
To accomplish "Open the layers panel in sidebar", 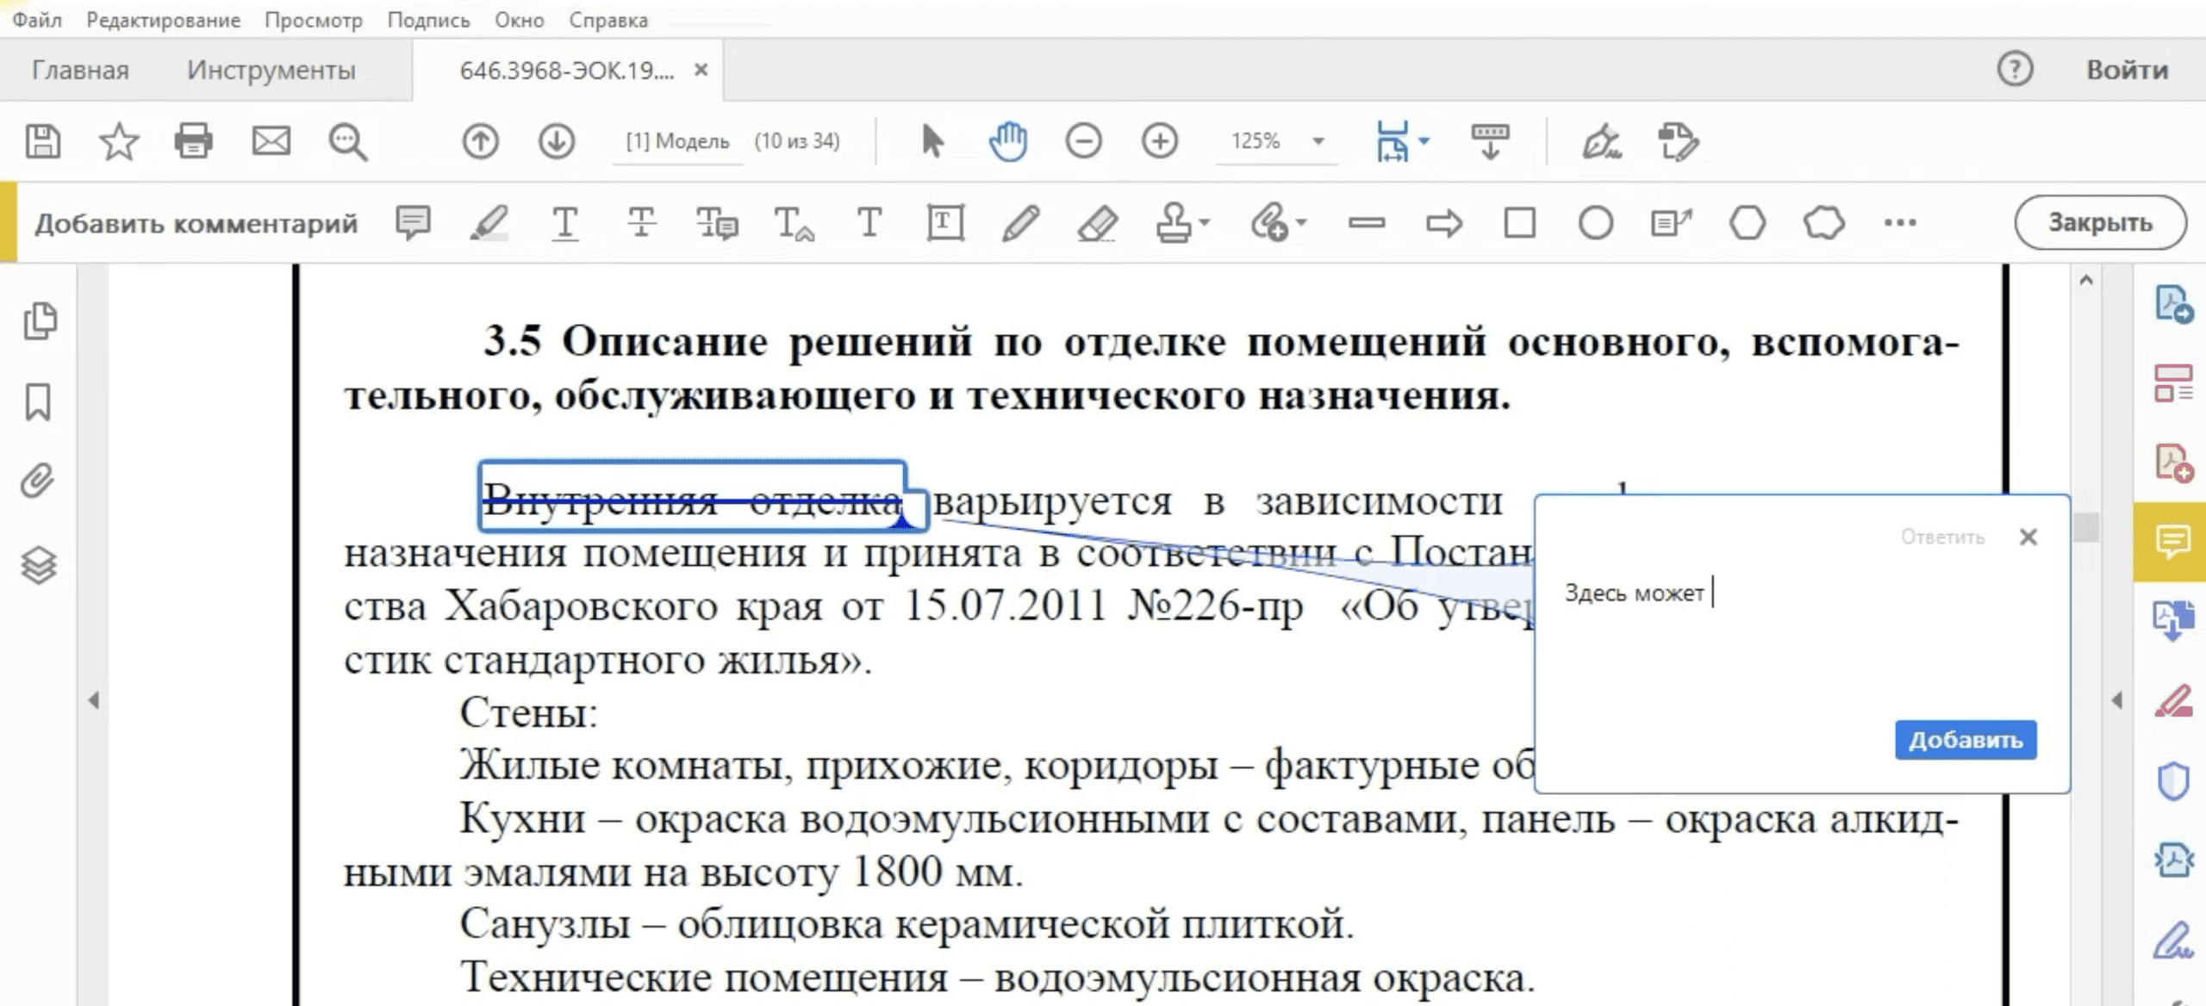I will 39,566.
